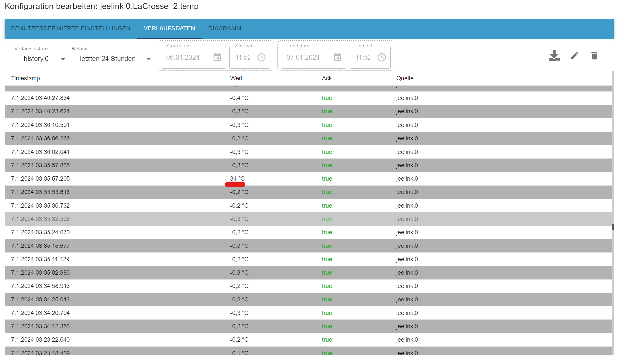Switch to Benutzerdefinierte Einstellungen tab
Viewport: 617px width, 364px height.
point(71,28)
